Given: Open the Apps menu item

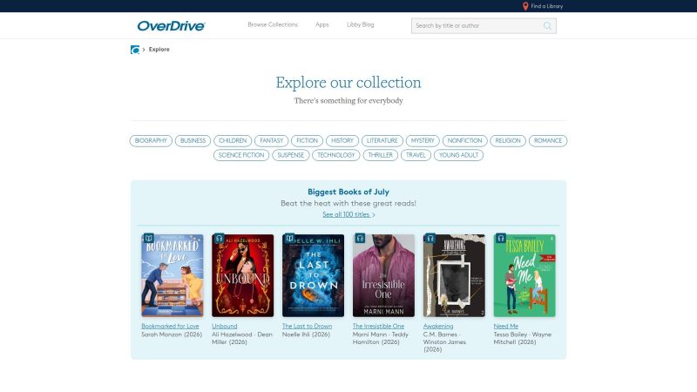Looking at the screenshot, I should (x=322, y=25).
